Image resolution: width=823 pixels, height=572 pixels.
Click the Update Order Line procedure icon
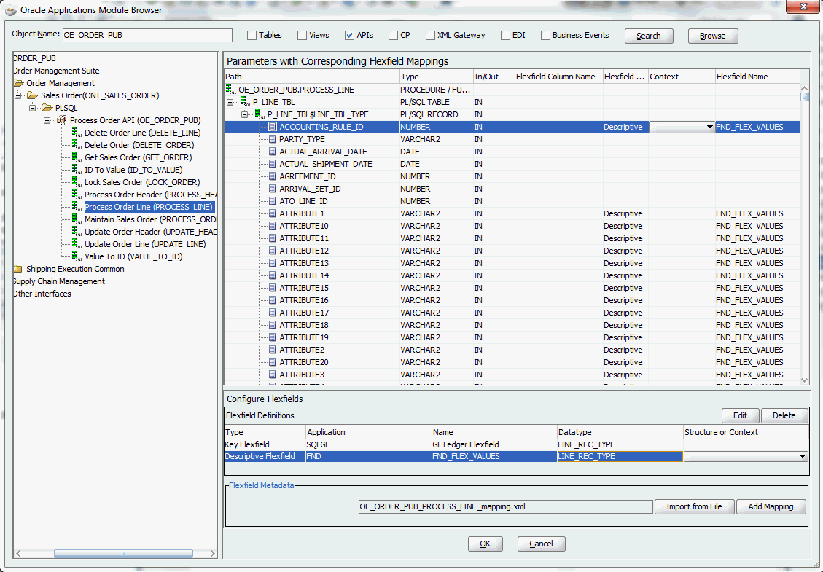coord(77,244)
